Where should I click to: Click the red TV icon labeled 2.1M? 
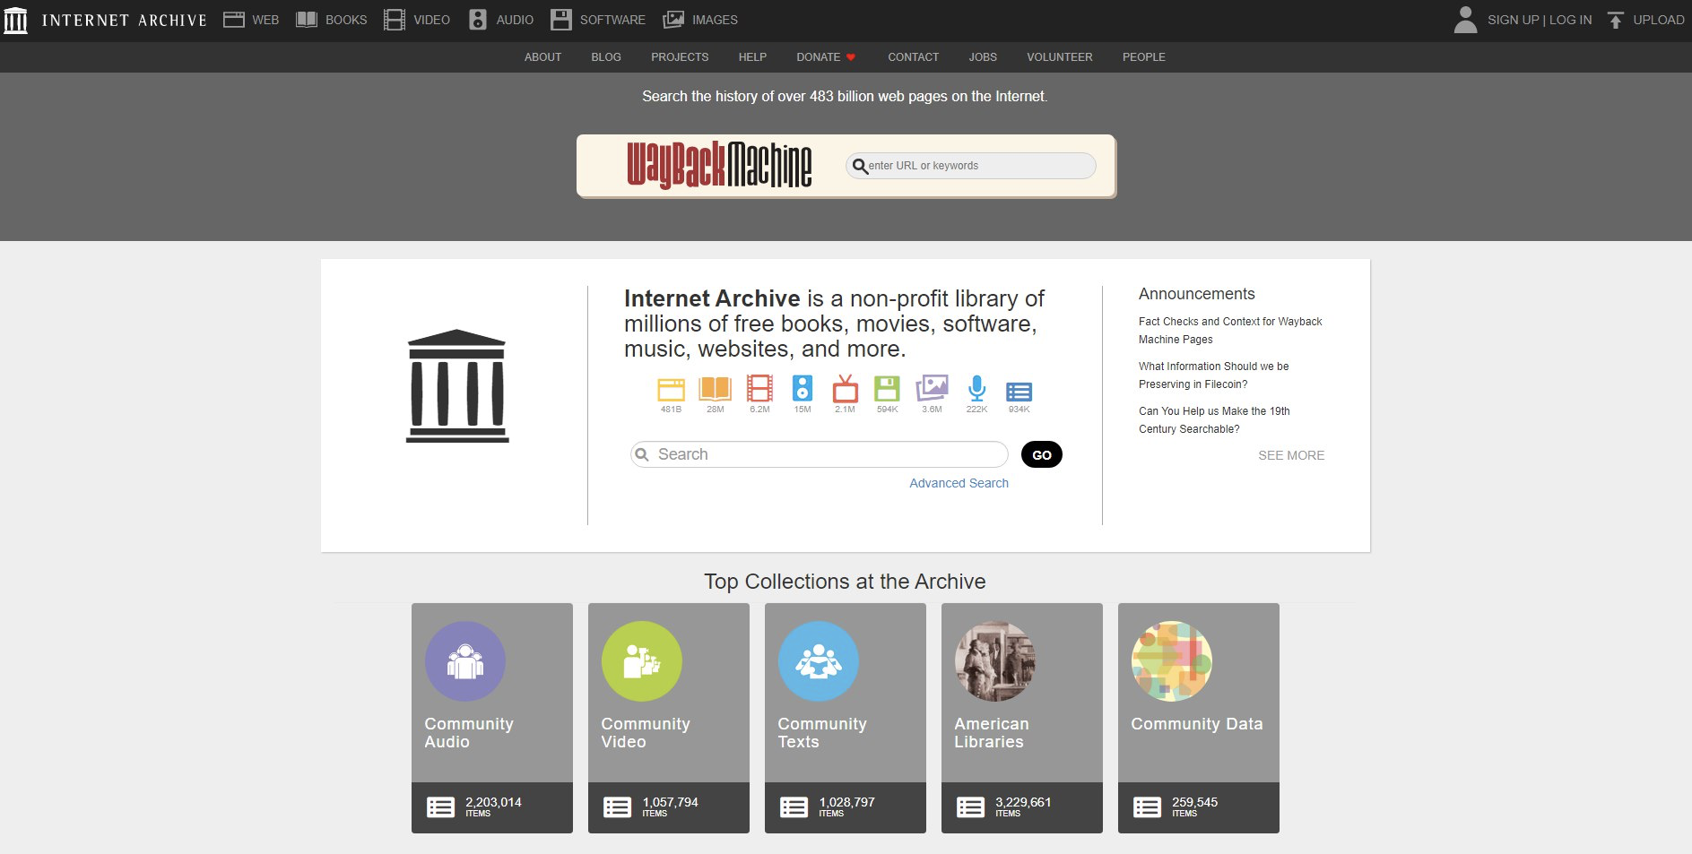point(846,388)
